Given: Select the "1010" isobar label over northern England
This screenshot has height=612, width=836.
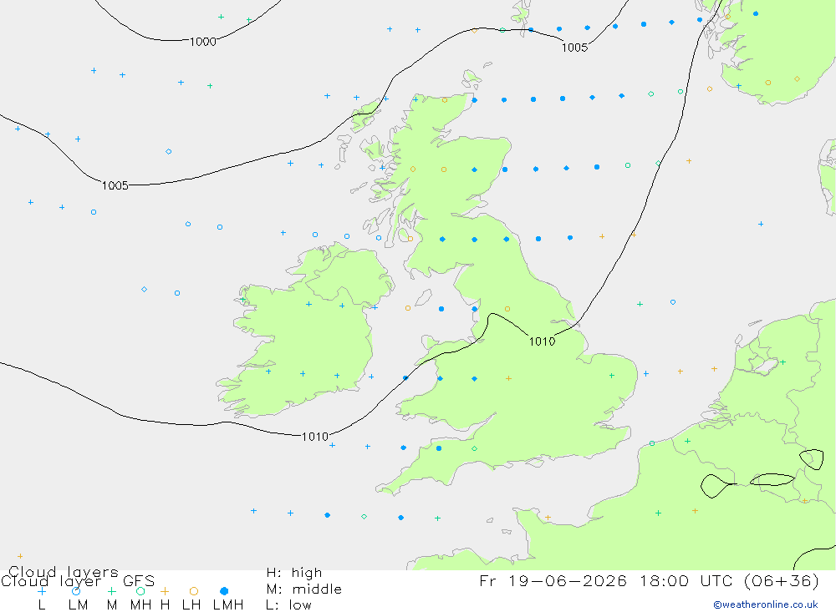Looking at the screenshot, I should click(542, 341).
